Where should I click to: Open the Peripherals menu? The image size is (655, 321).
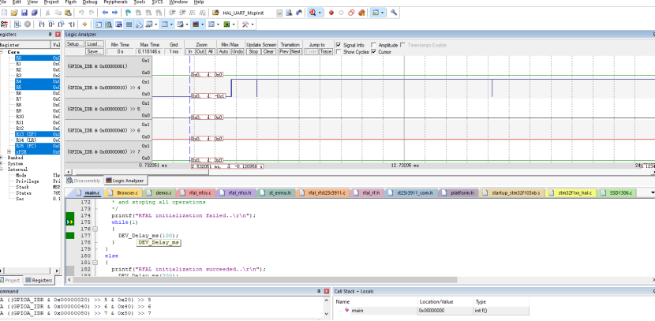[115, 2]
